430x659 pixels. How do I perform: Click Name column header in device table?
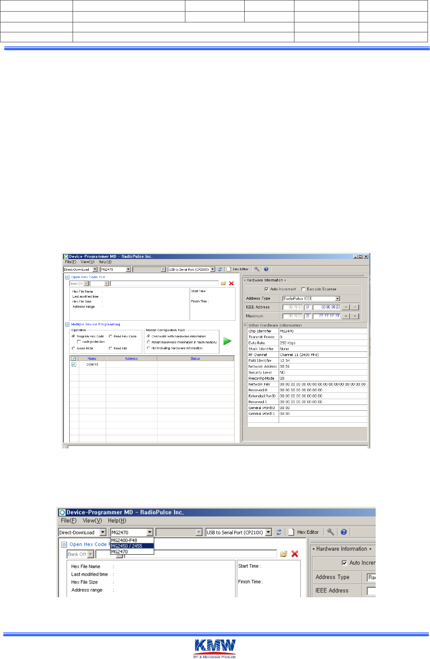(92, 359)
